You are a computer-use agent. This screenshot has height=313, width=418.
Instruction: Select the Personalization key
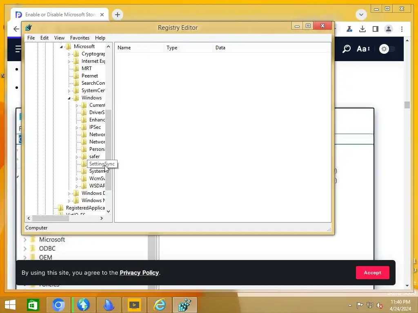pyautogui.click(x=97, y=149)
